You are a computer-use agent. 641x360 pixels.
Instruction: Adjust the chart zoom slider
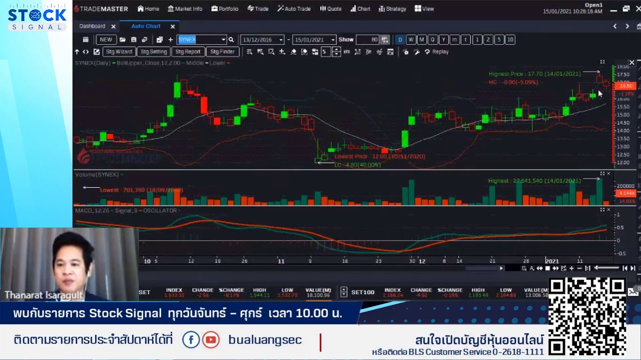coord(606,268)
